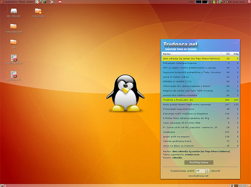This screenshot has height=187, width=251.
Task: Decrease refresh seconds with down arrow
Action: (x=207, y=172)
